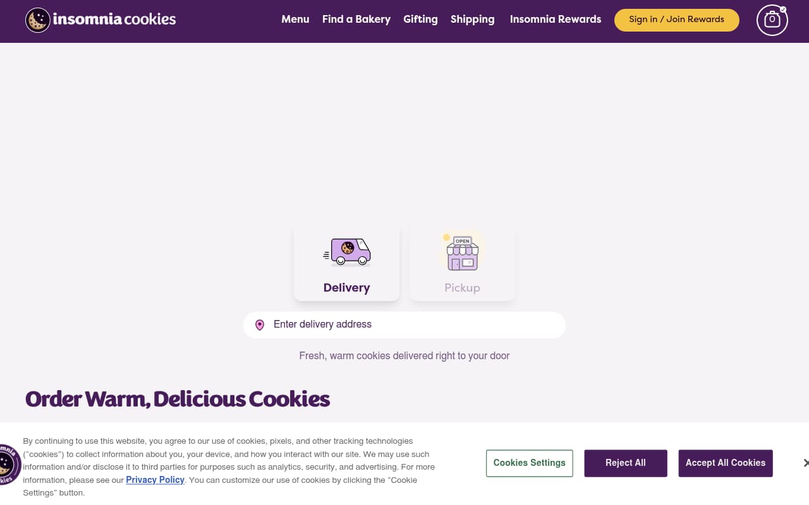The image size is (809, 505).
Task: Click the storefront icon above Pickup
Action: pos(462,251)
